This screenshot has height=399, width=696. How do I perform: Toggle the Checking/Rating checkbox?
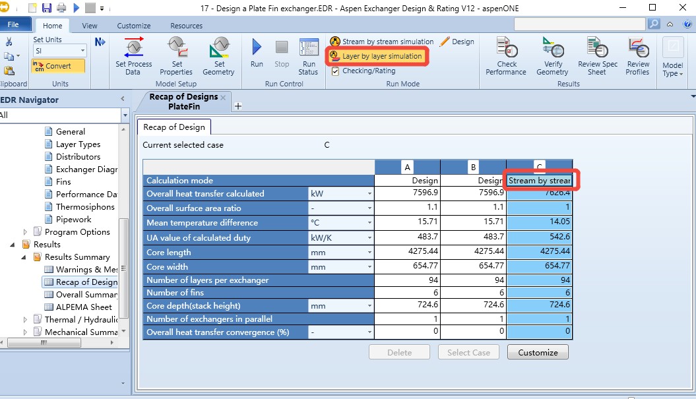point(336,71)
